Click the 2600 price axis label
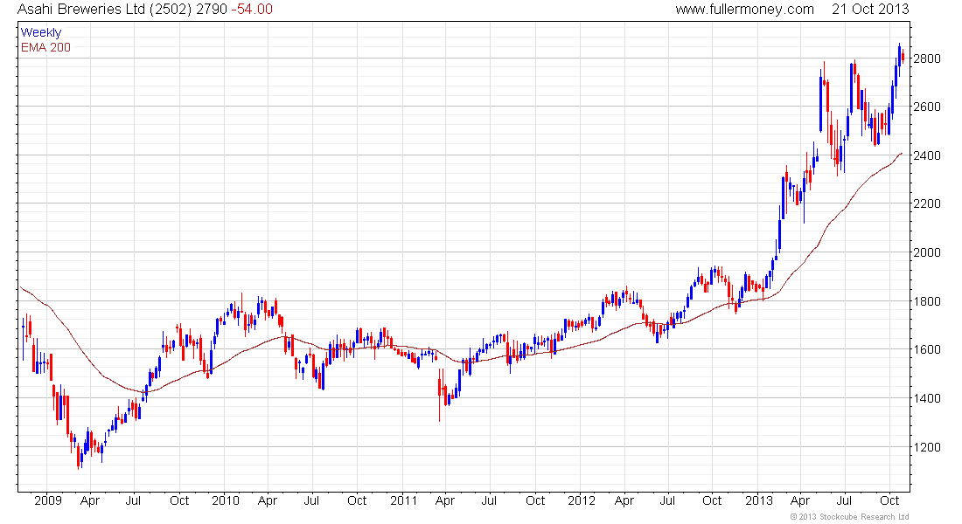 click(926, 107)
